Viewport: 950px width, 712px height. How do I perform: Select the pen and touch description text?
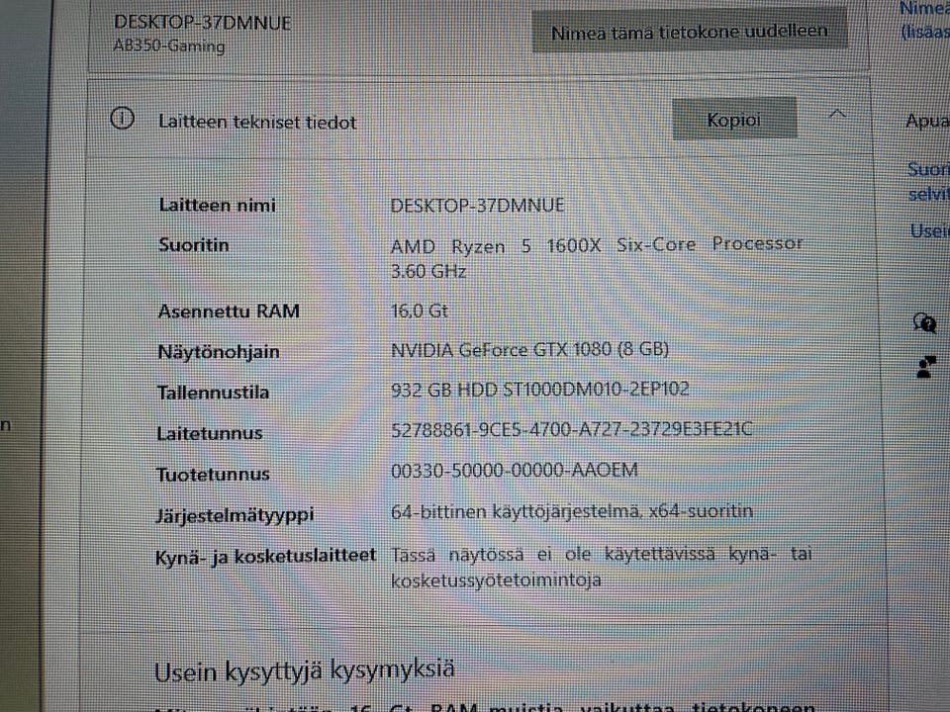[x=601, y=567]
